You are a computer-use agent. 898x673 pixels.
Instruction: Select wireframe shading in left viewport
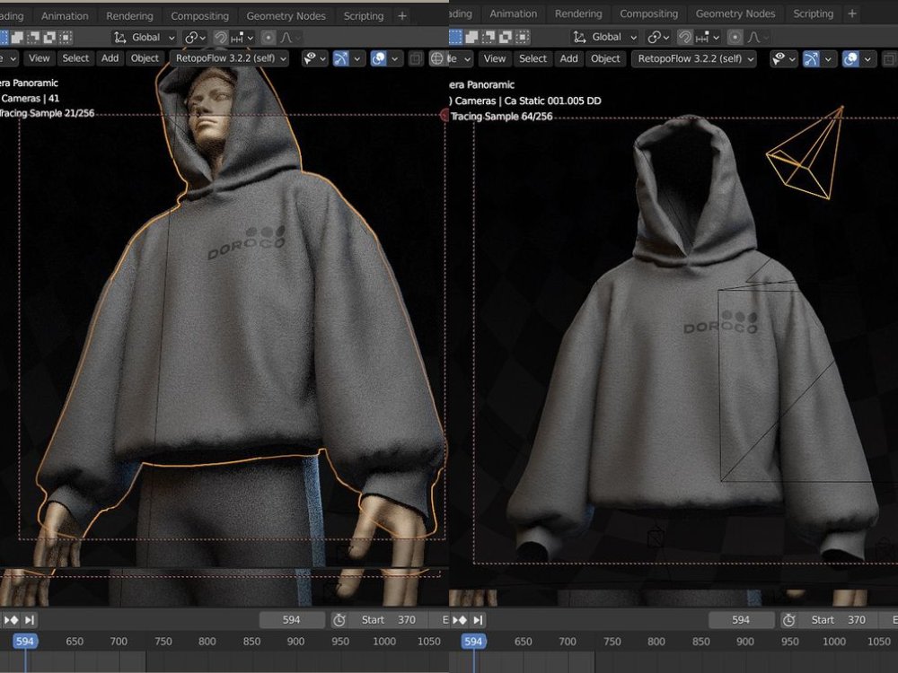click(x=437, y=58)
